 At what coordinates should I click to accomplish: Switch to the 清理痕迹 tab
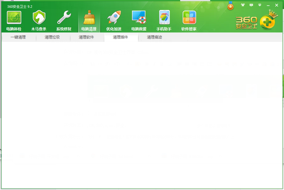pyautogui.click(x=154, y=37)
